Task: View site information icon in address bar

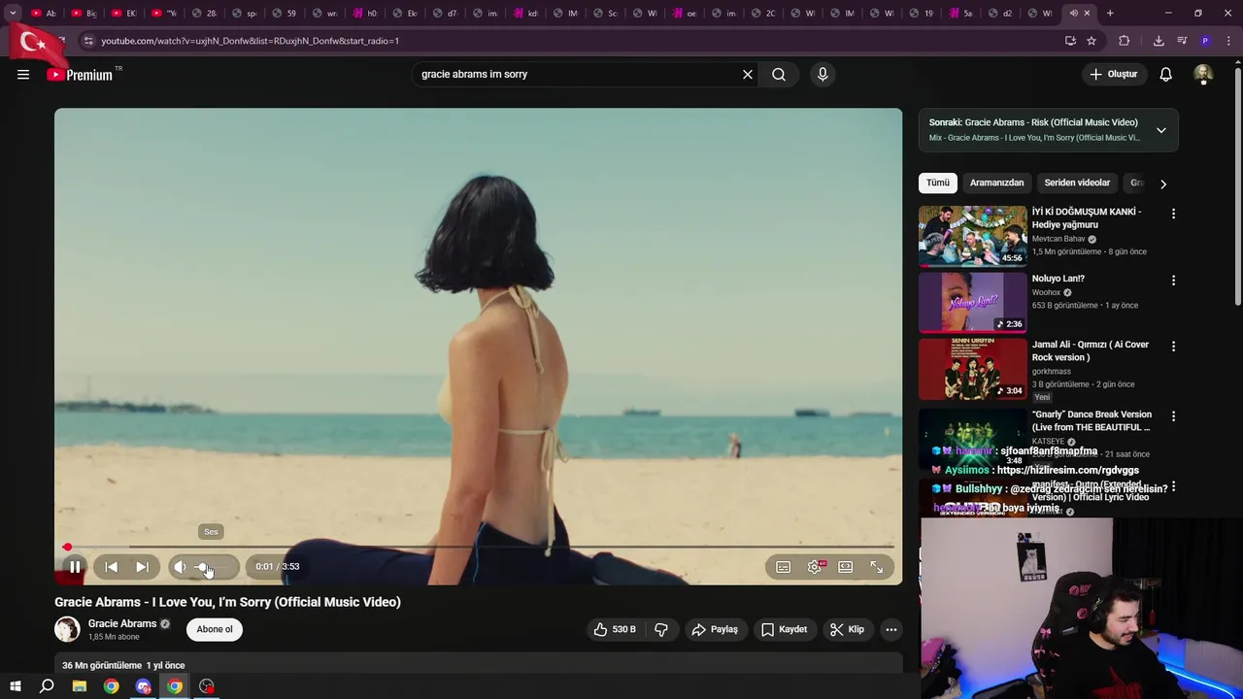Action: click(x=88, y=41)
